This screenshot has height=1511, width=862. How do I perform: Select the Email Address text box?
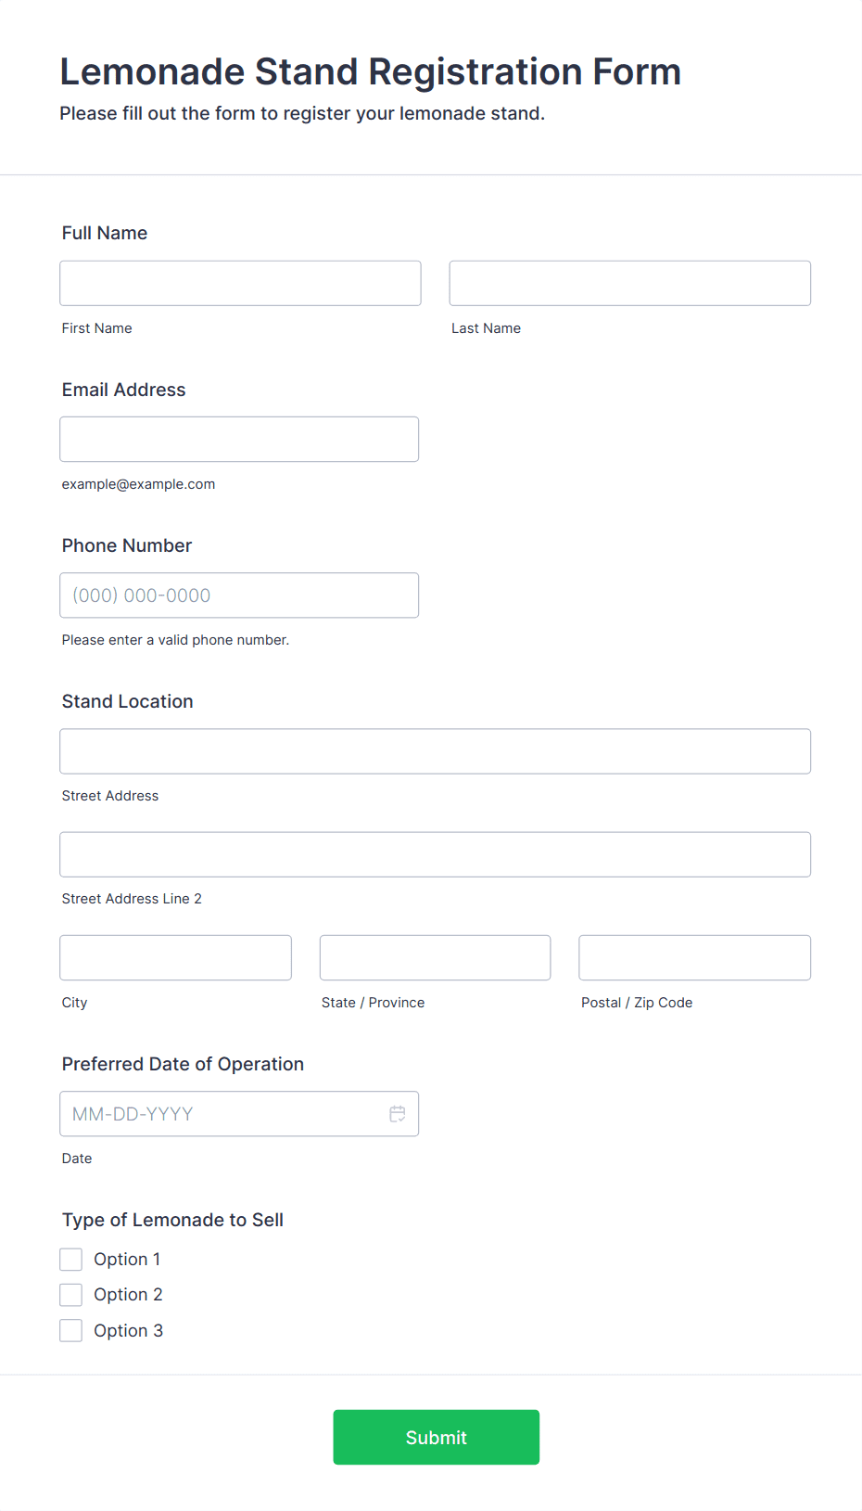pyautogui.click(x=239, y=440)
